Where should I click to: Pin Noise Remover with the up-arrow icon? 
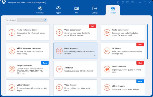[x=95, y=56]
